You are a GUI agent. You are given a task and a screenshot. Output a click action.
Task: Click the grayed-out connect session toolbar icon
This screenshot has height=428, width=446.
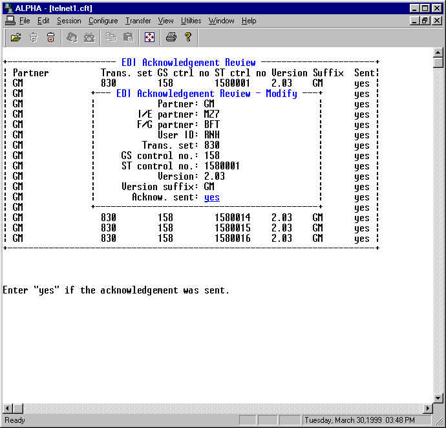pyautogui.click(x=34, y=37)
